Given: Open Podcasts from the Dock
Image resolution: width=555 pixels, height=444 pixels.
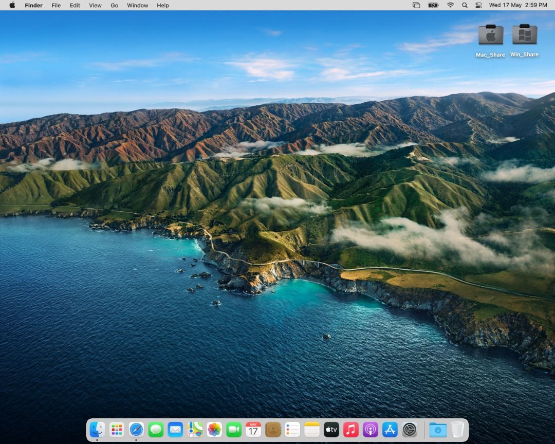Looking at the screenshot, I should (371, 430).
